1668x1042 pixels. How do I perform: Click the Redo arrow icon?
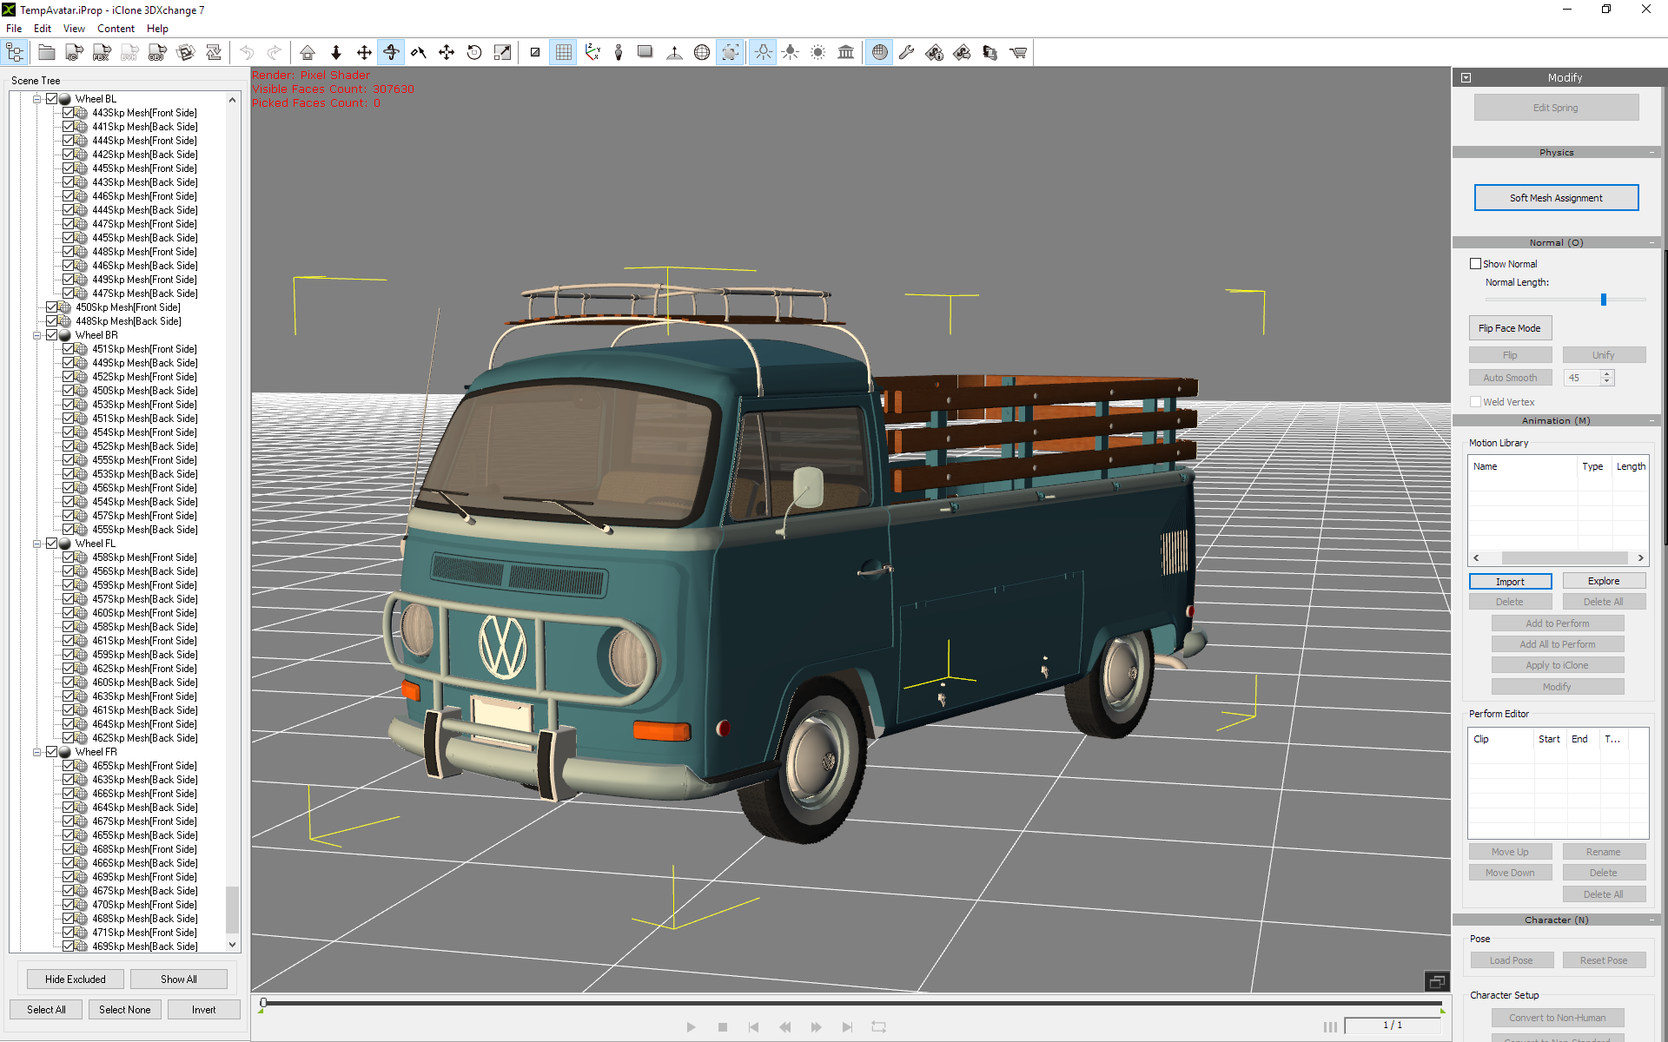[x=275, y=53]
